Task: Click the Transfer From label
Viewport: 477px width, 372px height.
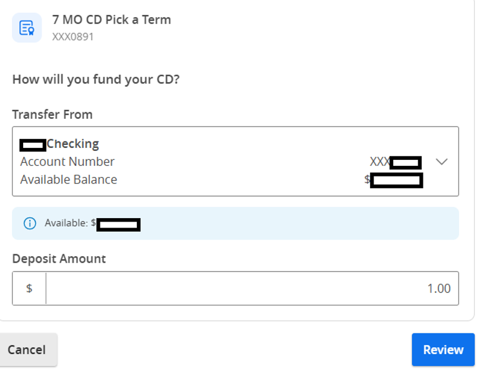Action: tap(52, 115)
